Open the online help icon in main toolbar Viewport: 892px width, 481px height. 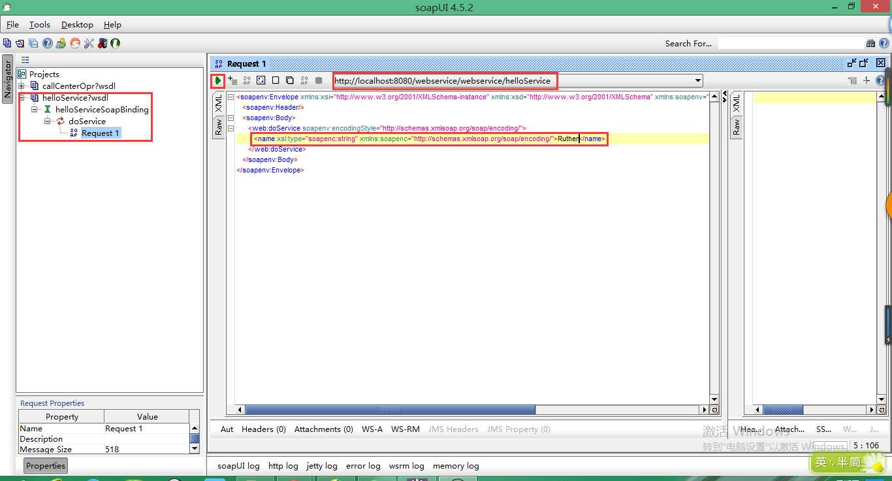48,43
